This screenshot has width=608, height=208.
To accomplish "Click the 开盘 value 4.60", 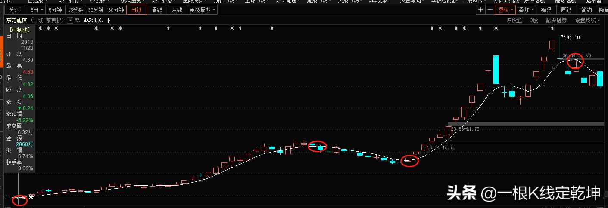I will click(28, 60).
